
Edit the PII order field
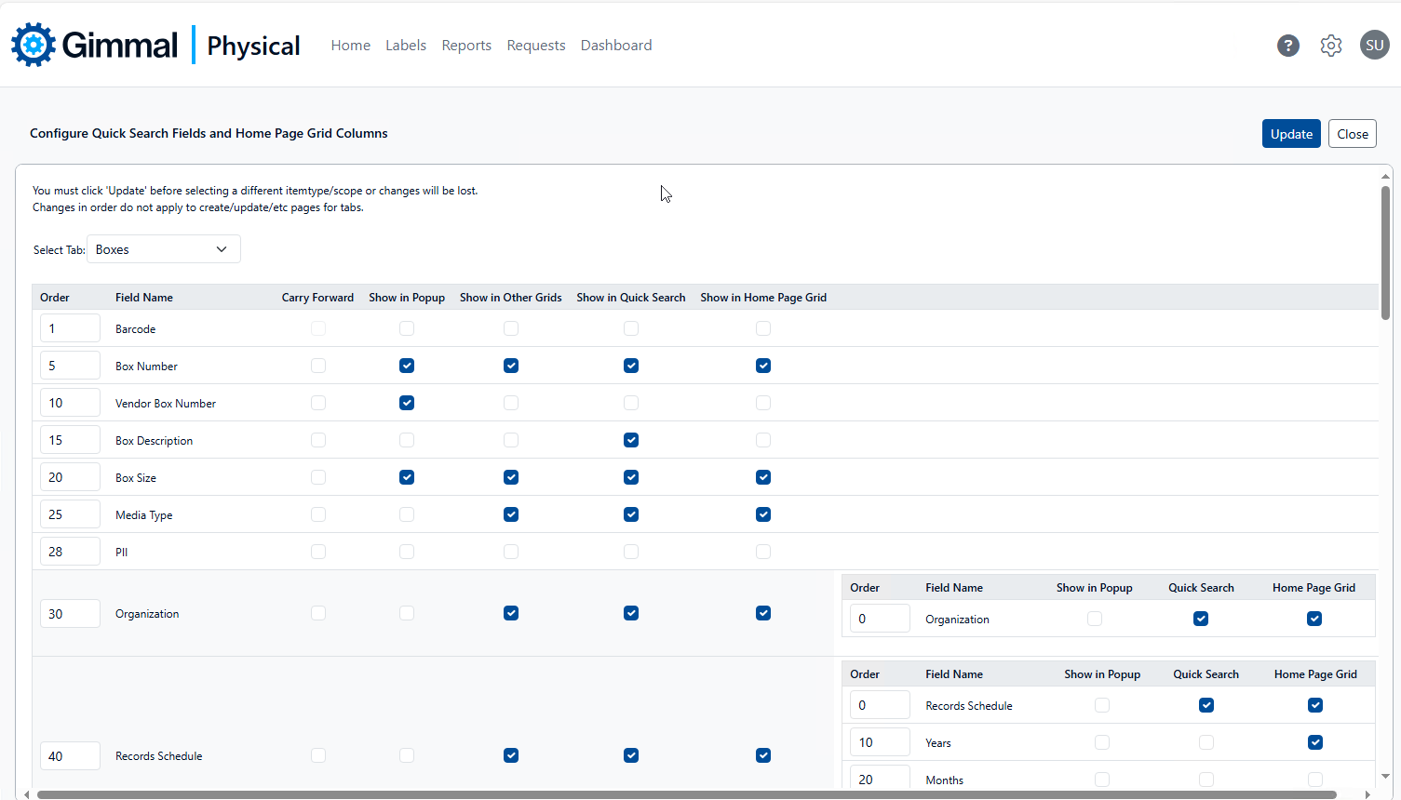[x=70, y=552]
